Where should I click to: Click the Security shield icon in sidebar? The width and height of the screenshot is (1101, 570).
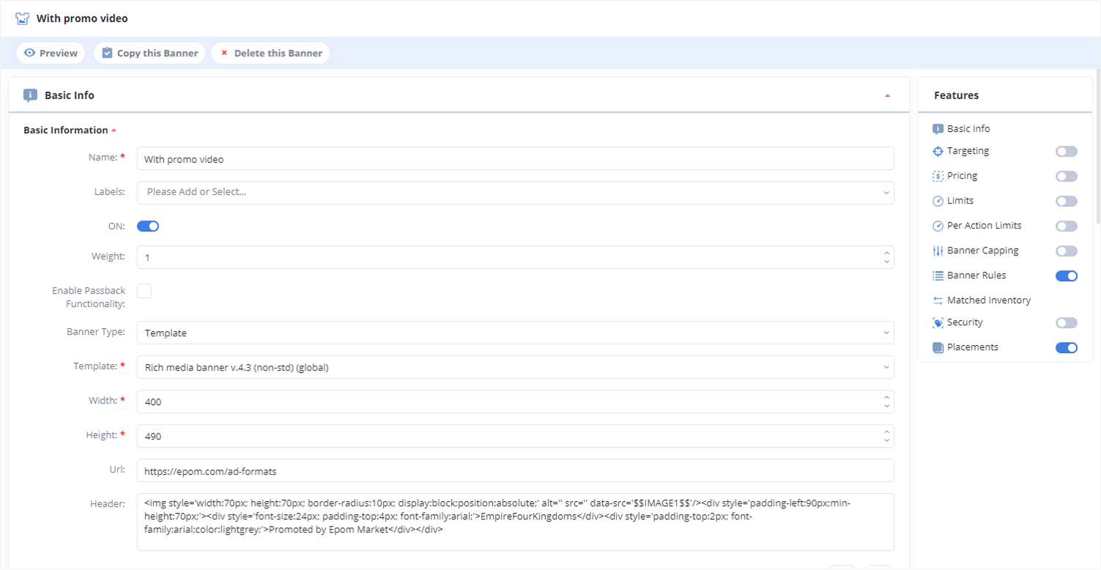pos(938,322)
